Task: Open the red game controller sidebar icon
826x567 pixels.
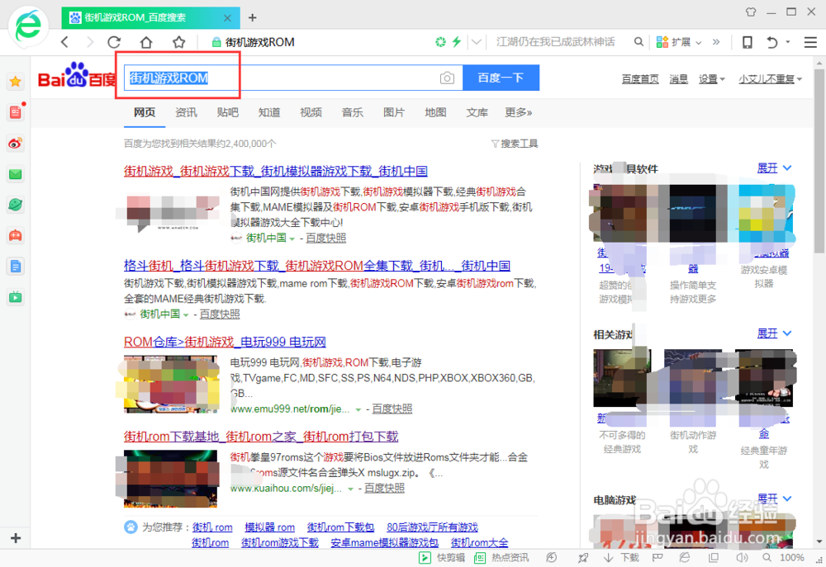Action: point(15,235)
